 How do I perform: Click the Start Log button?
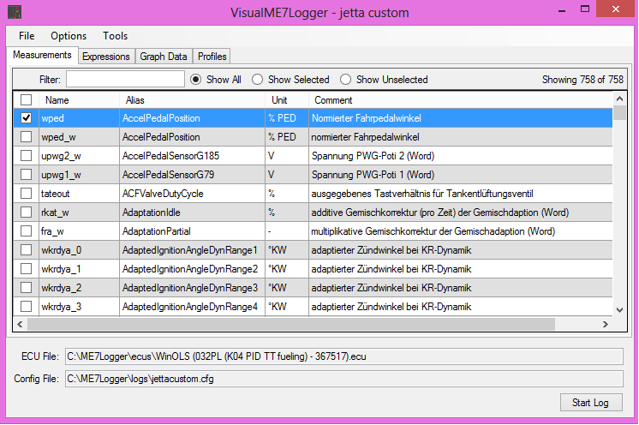[591, 403]
